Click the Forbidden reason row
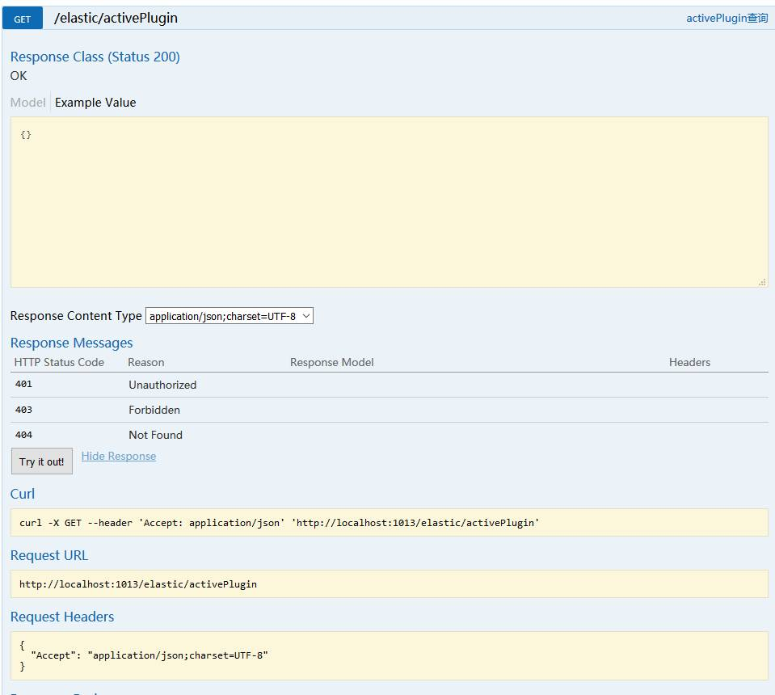Screen dimensions: 775x695 coord(154,410)
